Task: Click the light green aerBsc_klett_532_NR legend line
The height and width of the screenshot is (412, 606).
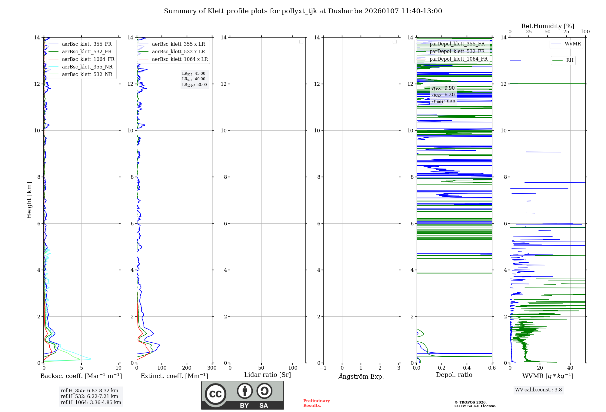Action: tap(54, 75)
